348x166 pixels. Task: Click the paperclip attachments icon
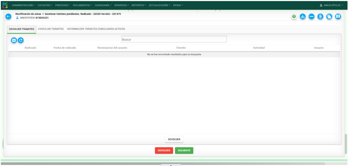[x=320, y=16]
